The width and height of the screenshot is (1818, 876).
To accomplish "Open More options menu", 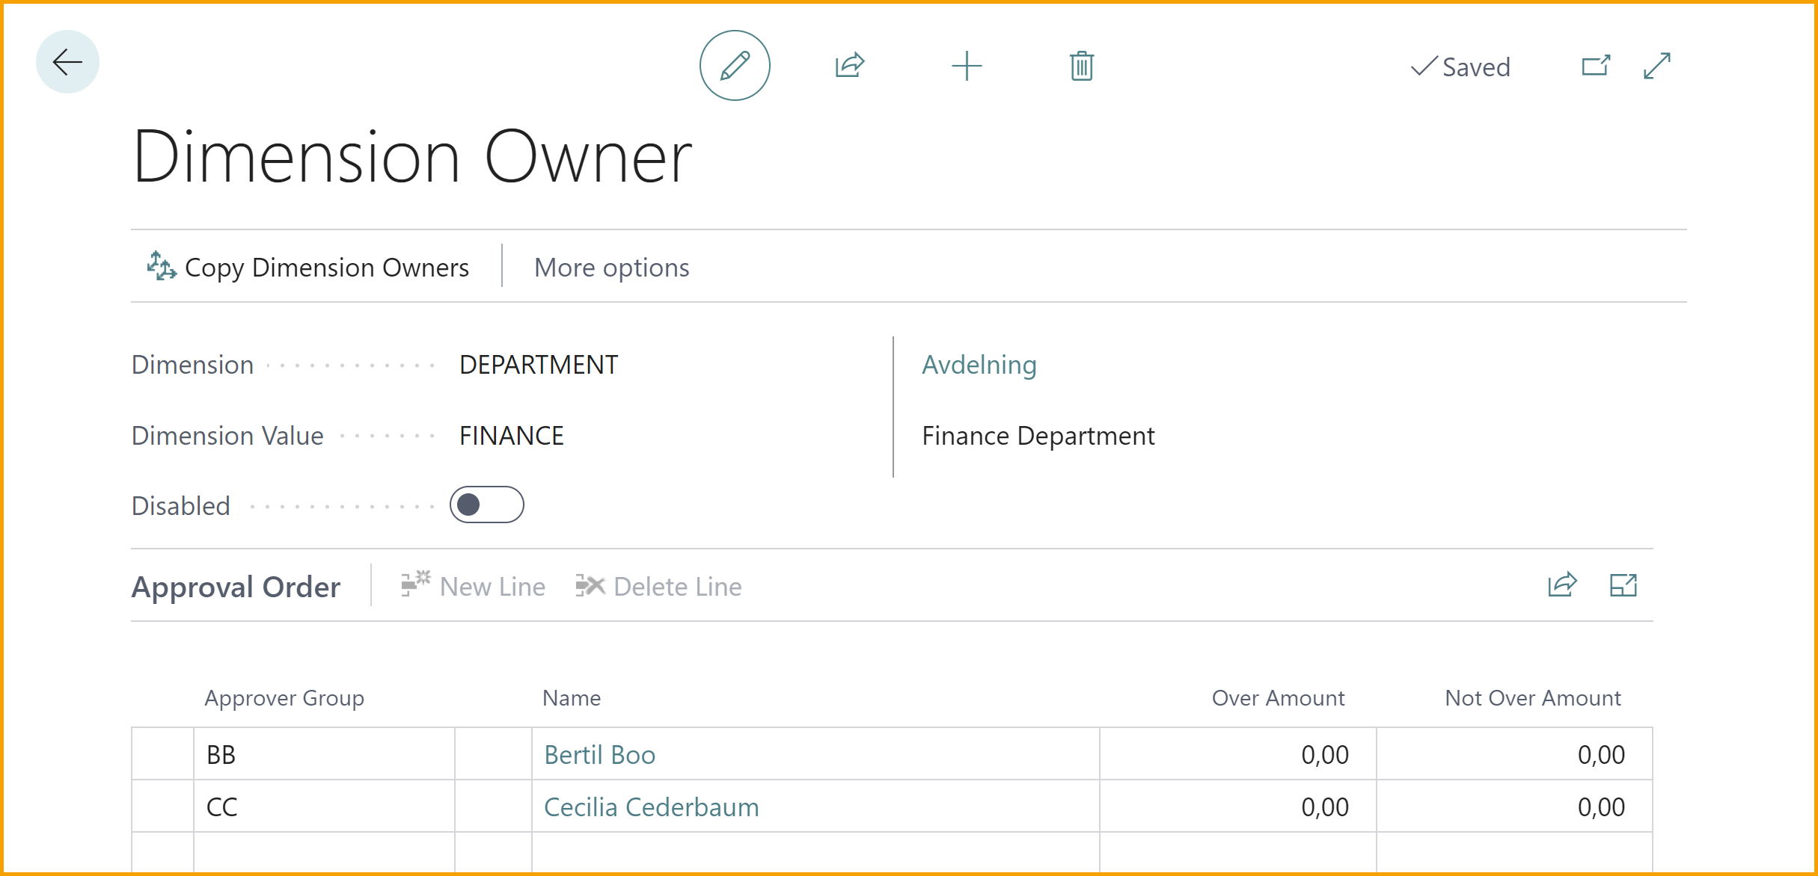I will click(x=611, y=268).
